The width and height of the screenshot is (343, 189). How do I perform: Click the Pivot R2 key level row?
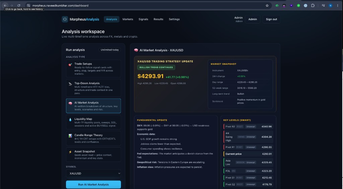tap(248, 126)
